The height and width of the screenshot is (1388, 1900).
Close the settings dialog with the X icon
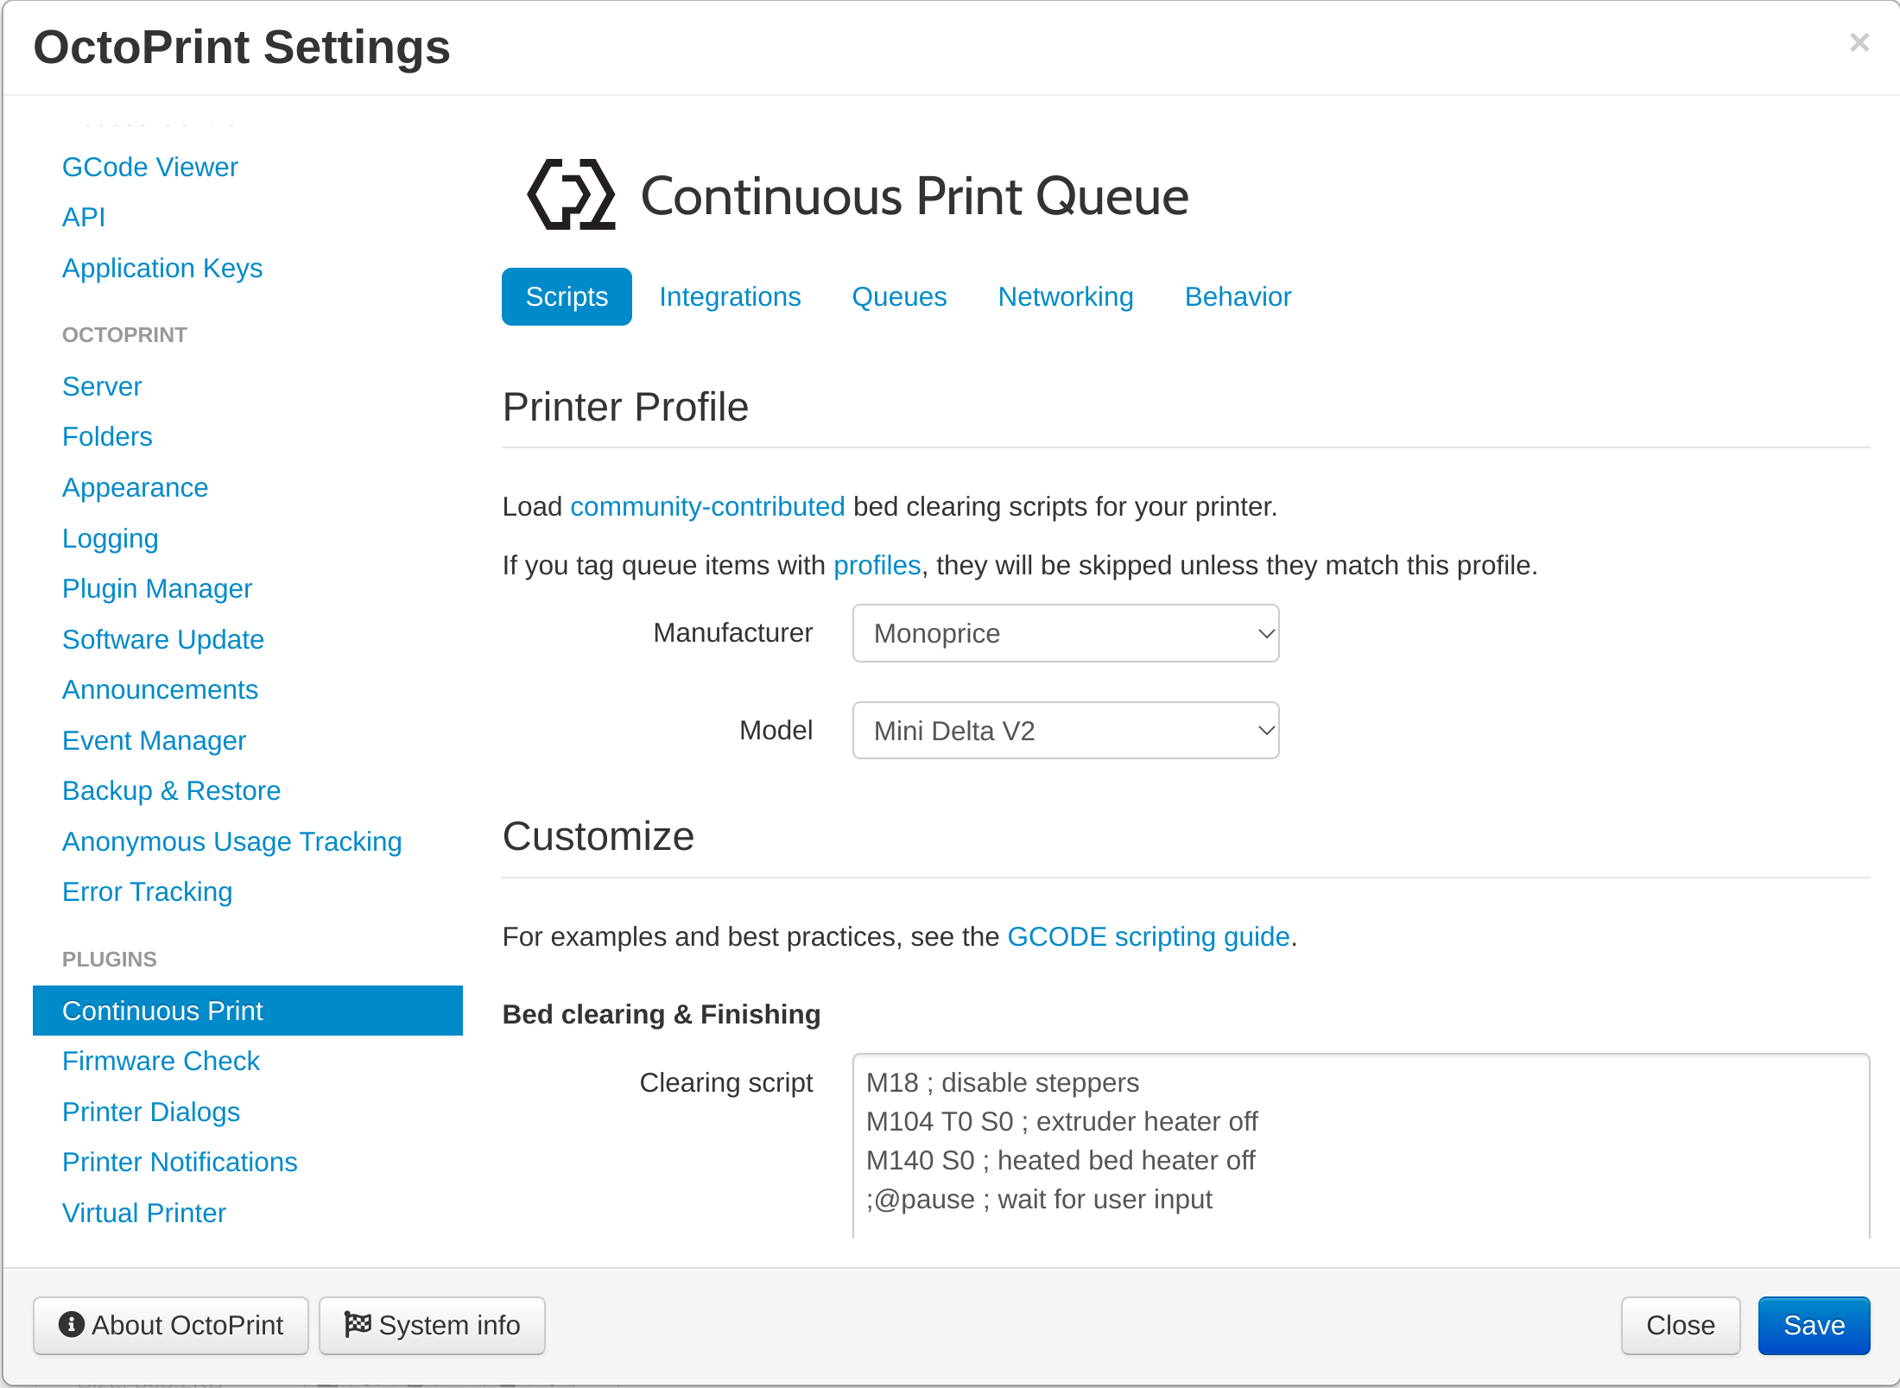click(1859, 42)
